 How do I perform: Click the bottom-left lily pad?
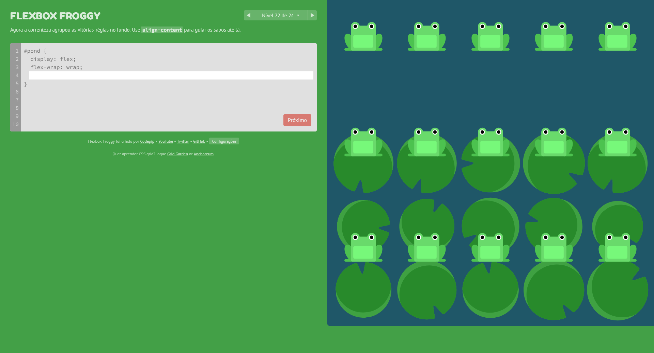tap(363, 289)
